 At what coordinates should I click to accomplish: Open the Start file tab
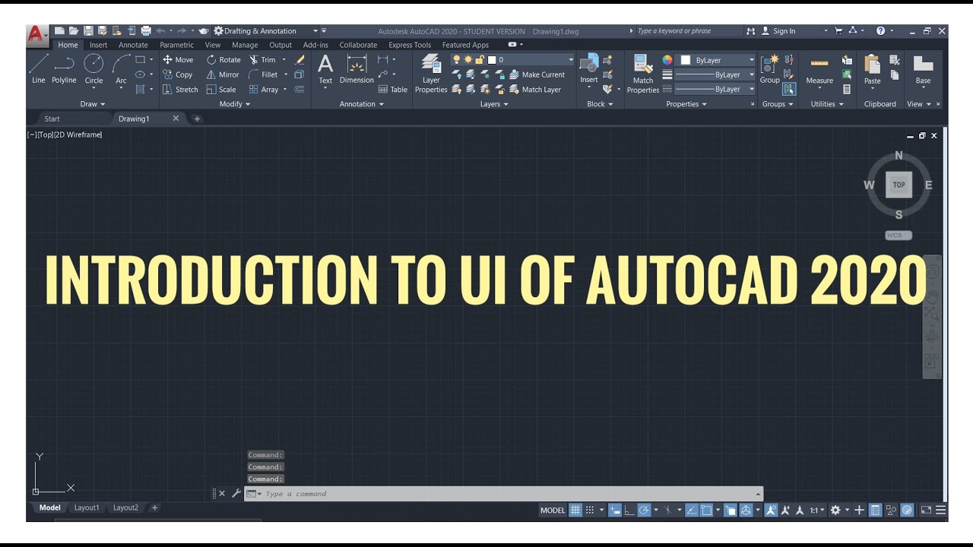(x=52, y=119)
